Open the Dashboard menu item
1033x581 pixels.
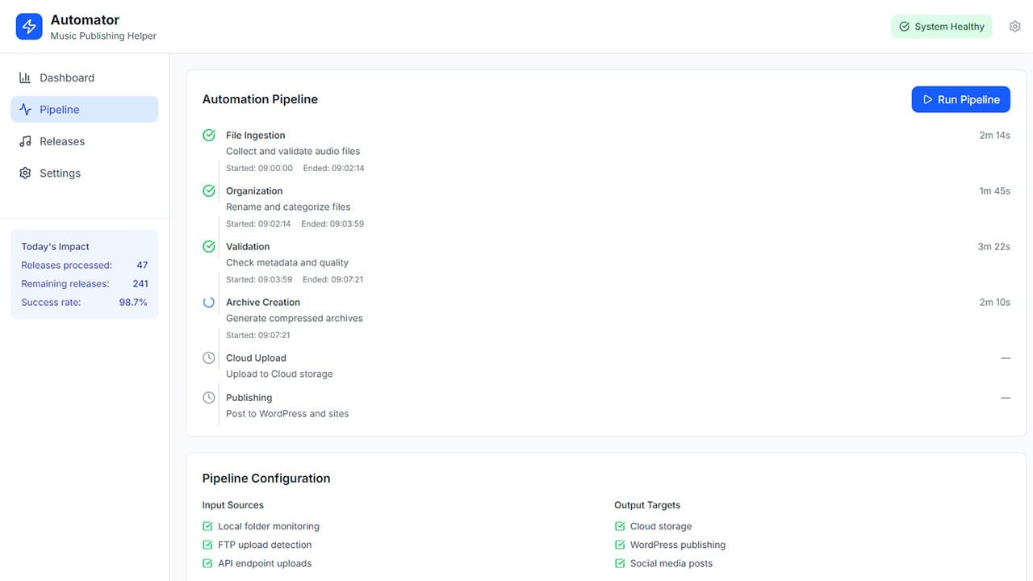(85, 77)
